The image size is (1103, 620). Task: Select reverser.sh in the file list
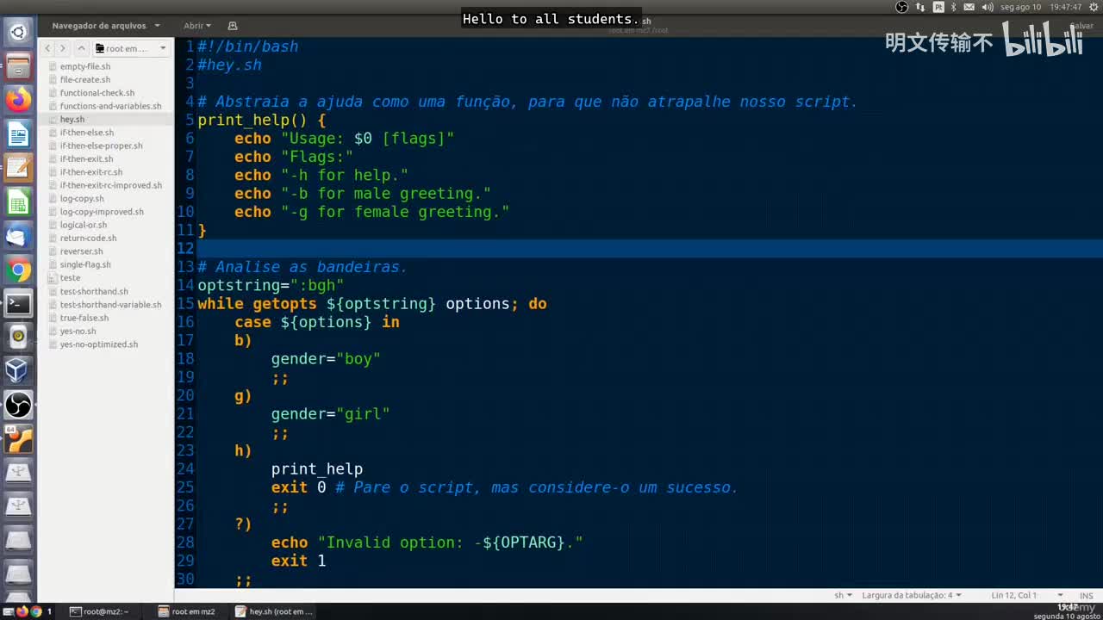82,251
